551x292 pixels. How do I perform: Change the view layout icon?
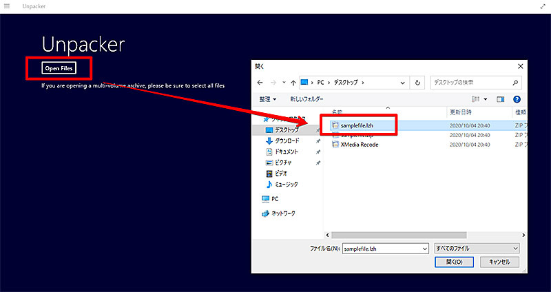click(475, 99)
